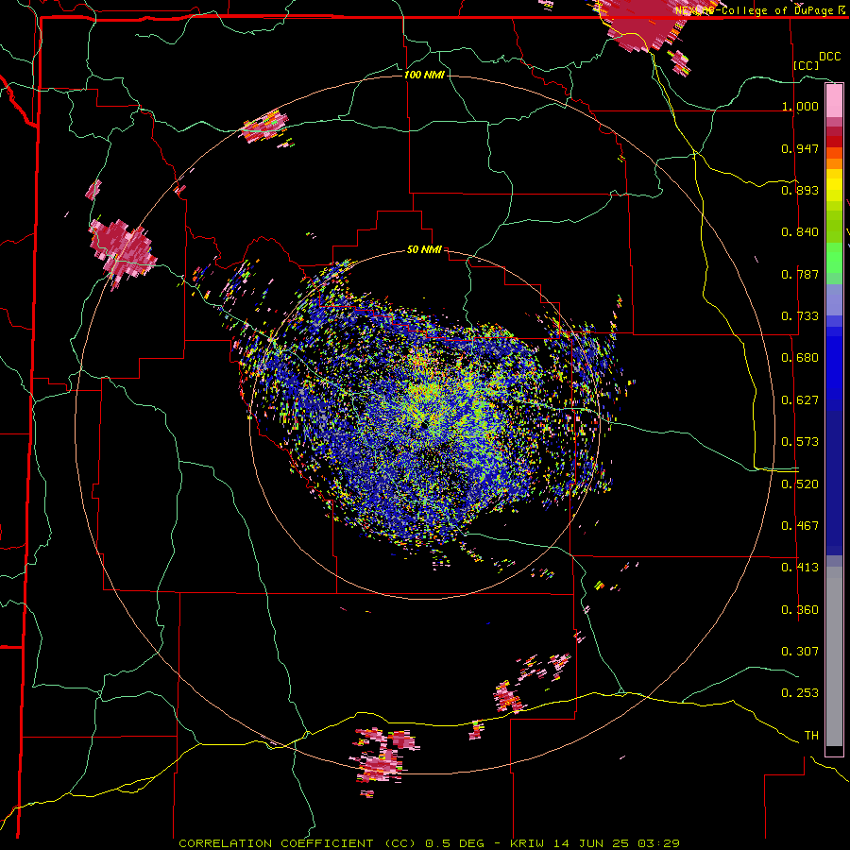
Task: Click the 0.307 color scale value
Action: (x=800, y=652)
